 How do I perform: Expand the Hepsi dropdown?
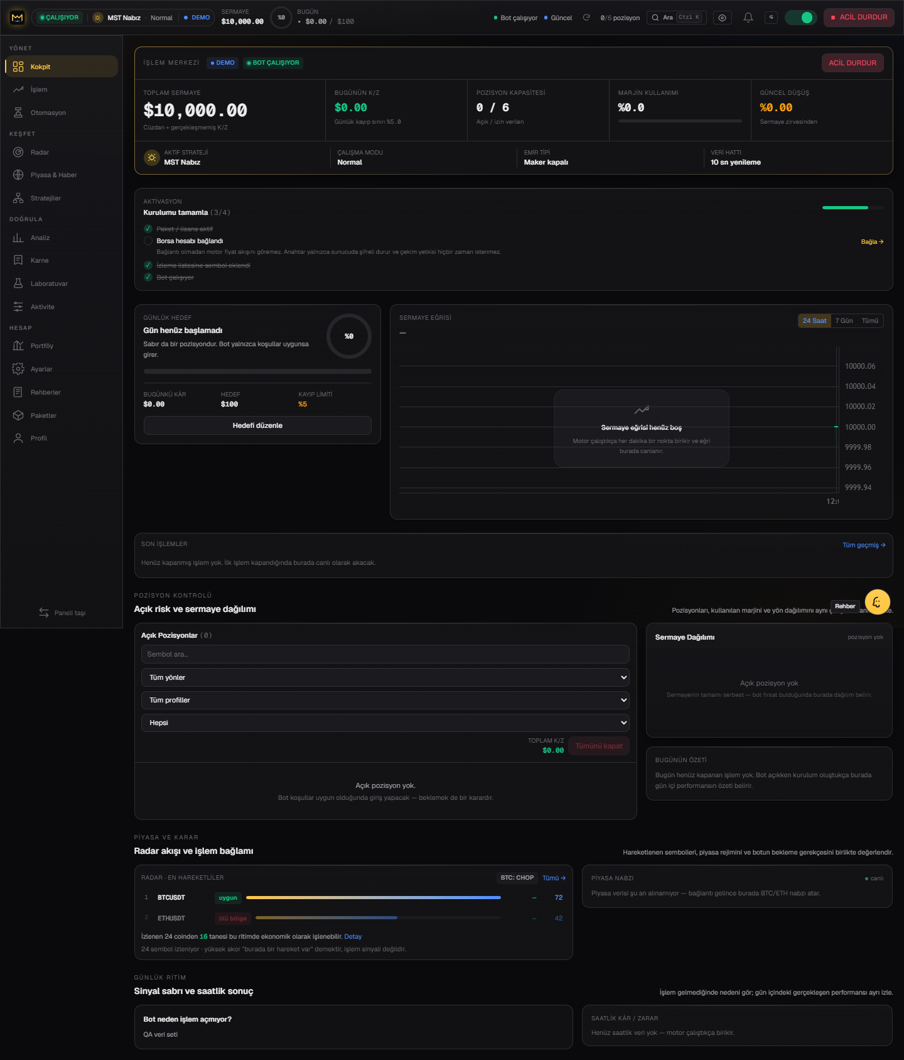click(x=385, y=723)
